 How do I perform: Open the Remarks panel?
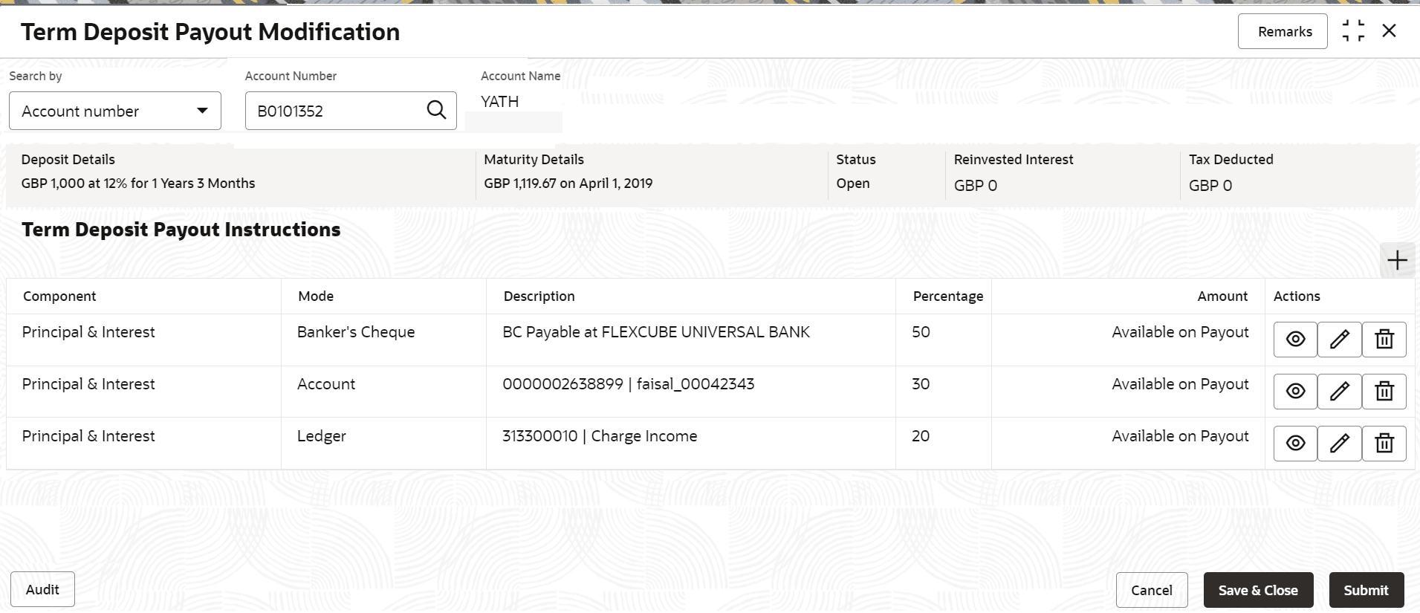pos(1283,31)
